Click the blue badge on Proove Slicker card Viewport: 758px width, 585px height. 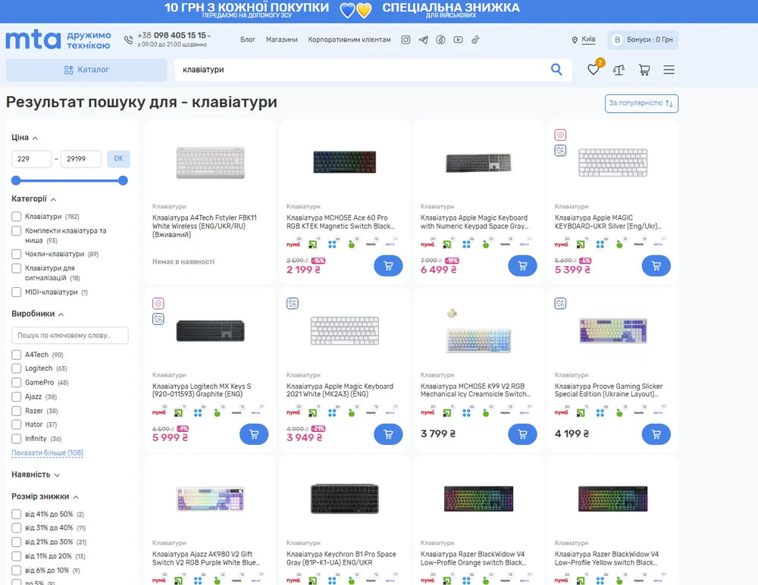click(x=560, y=303)
